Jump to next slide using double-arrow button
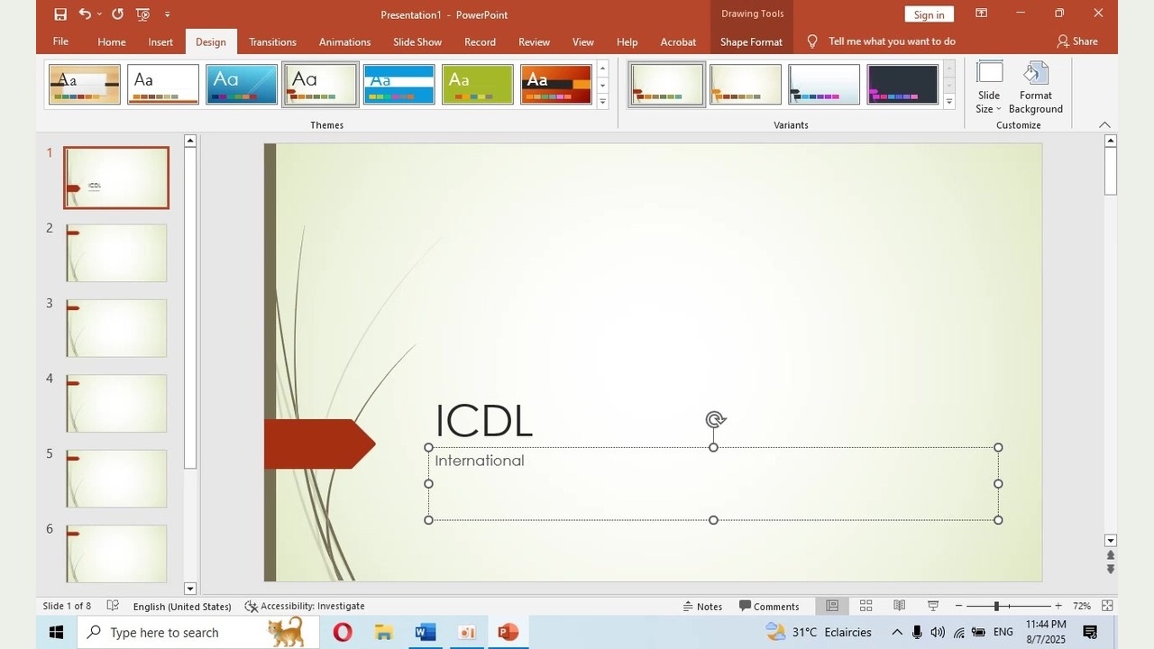The height and width of the screenshot is (649, 1154). (x=1111, y=569)
